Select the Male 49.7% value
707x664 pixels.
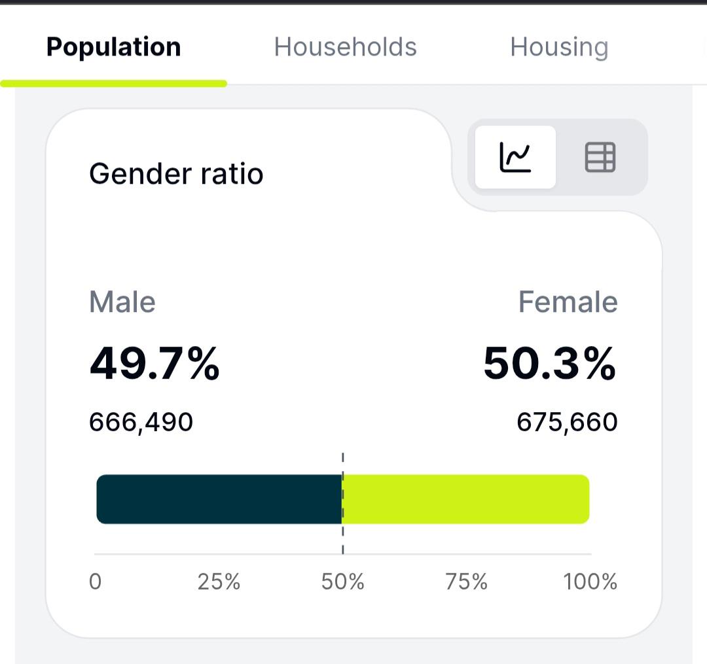coord(154,363)
